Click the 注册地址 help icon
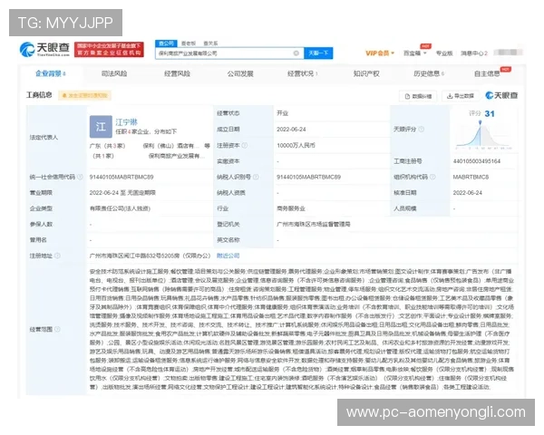This screenshot has height=435, width=544. click(x=57, y=256)
